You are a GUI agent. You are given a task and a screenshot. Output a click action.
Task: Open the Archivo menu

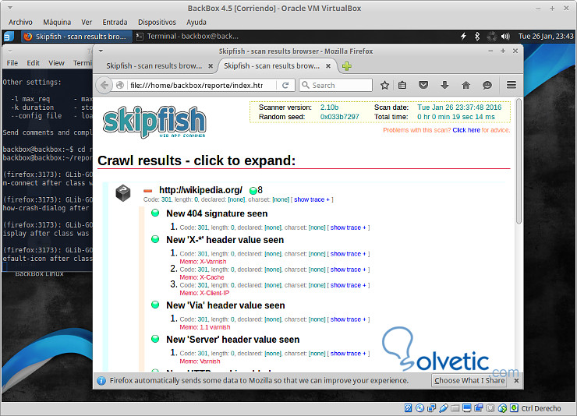click(20, 22)
